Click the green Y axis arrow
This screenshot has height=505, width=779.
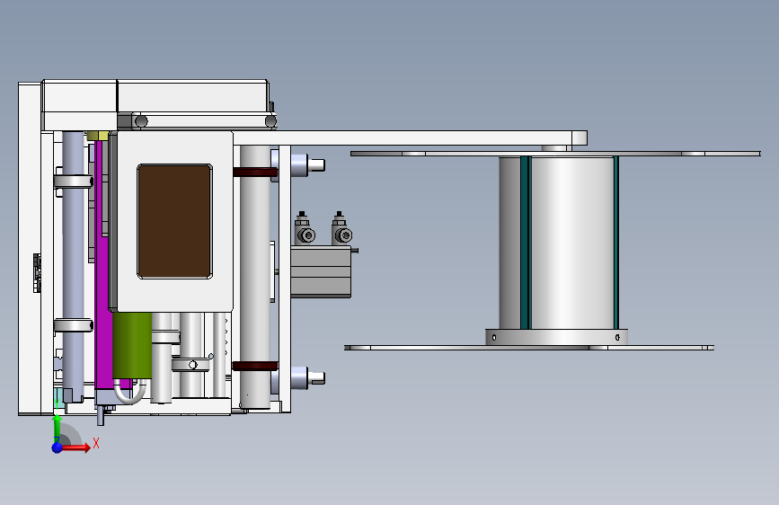[x=58, y=428]
